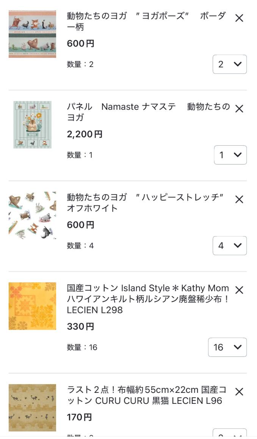
Task: Open the 国産コットン Island Style product title
Action: [148, 299]
